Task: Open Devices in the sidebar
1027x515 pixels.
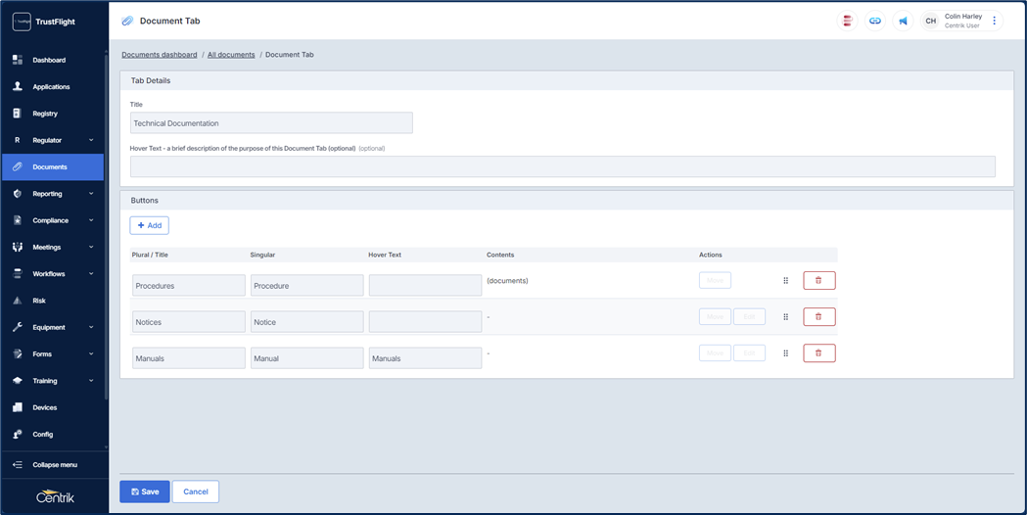Action: (x=44, y=407)
